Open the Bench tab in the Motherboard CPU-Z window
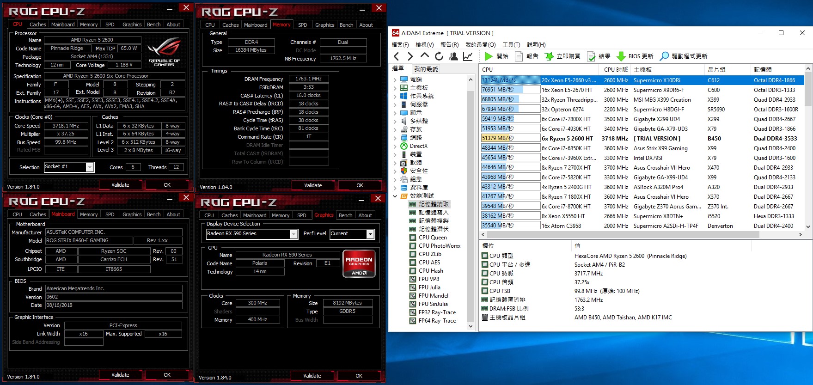 coord(154,214)
